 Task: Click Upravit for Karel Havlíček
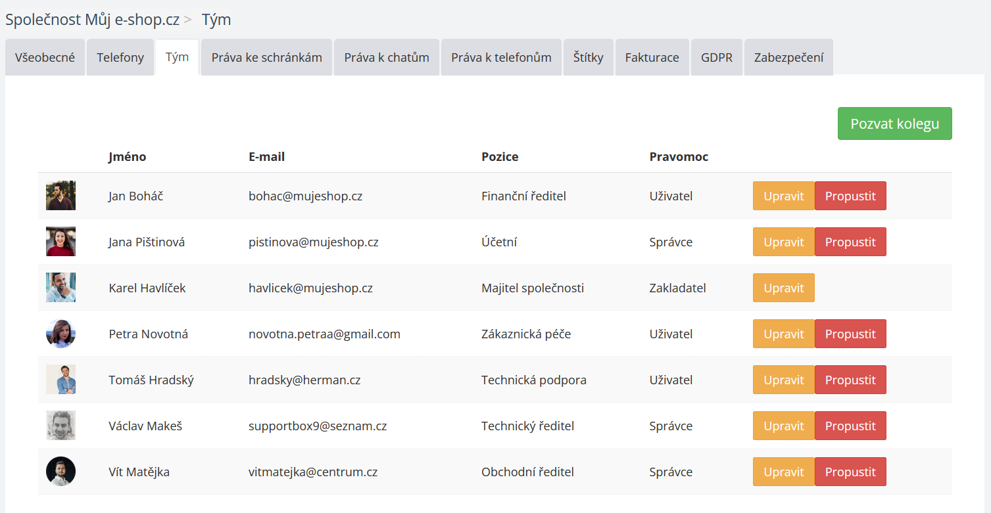[783, 288]
